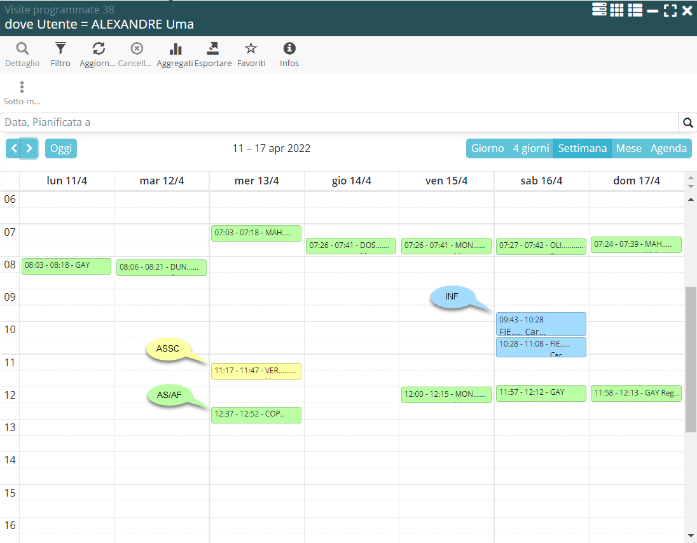Switch to grid view icon in title bar
Viewport: 697px width, 543px height.
point(617,10)
